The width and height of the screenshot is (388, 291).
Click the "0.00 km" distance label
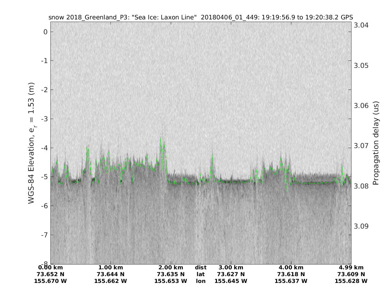50,267
